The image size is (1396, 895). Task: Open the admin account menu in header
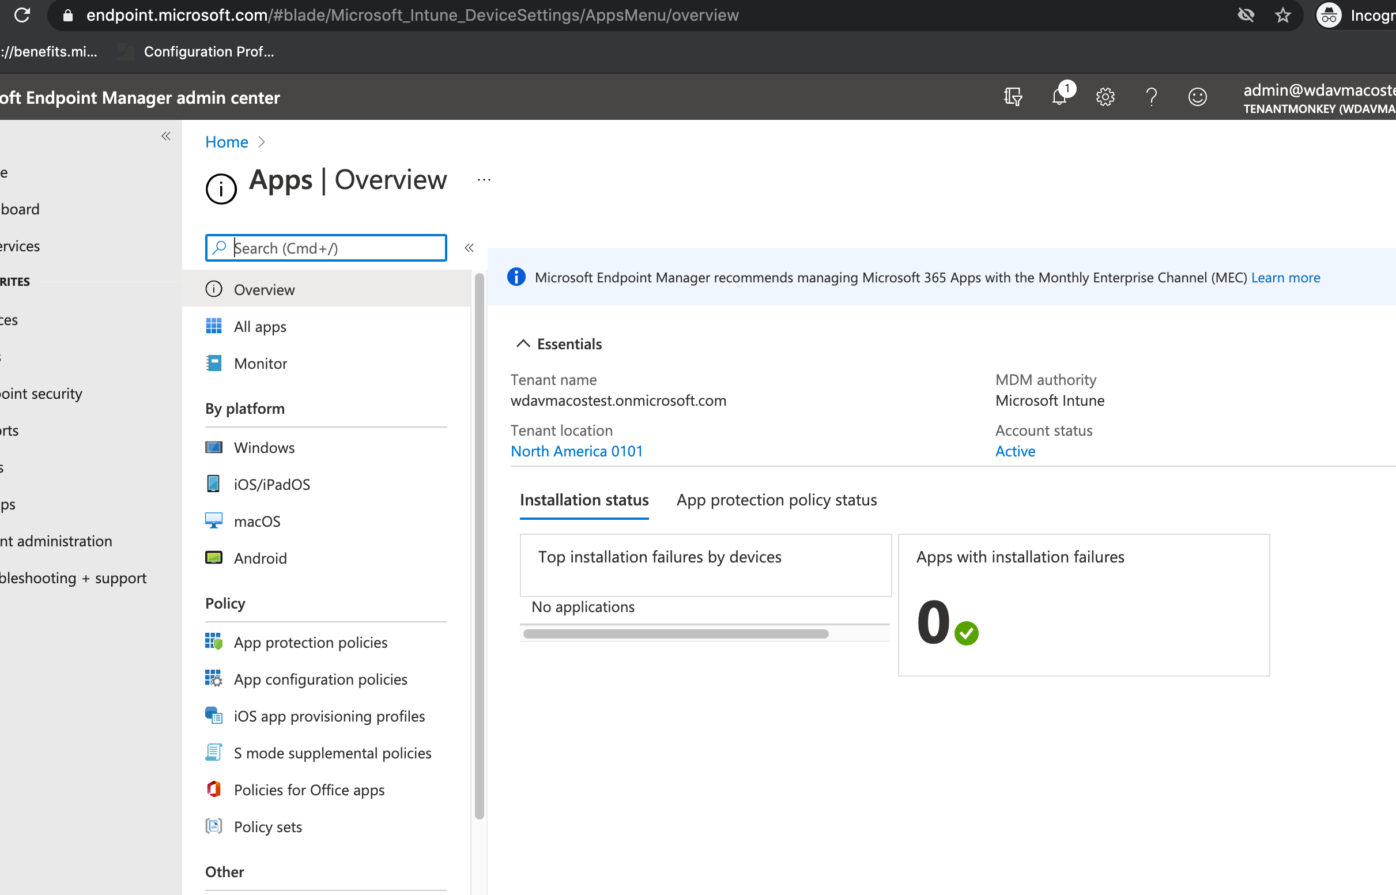(x=1319, y=97)
